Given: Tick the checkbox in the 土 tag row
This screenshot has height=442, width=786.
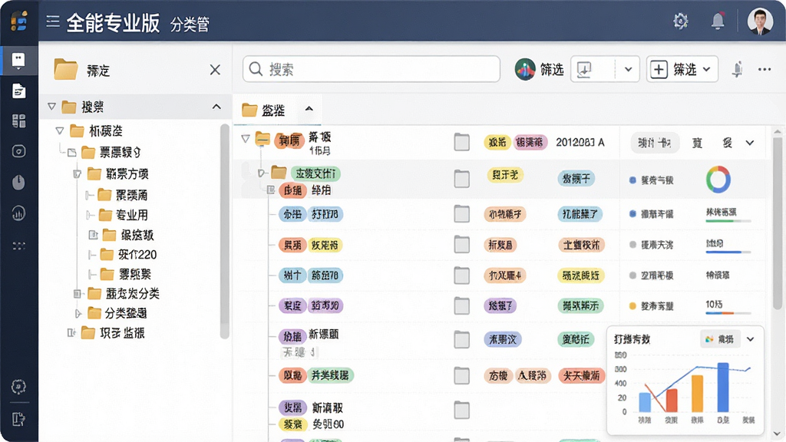Looking at the screenshot, I should coord(461,245).
